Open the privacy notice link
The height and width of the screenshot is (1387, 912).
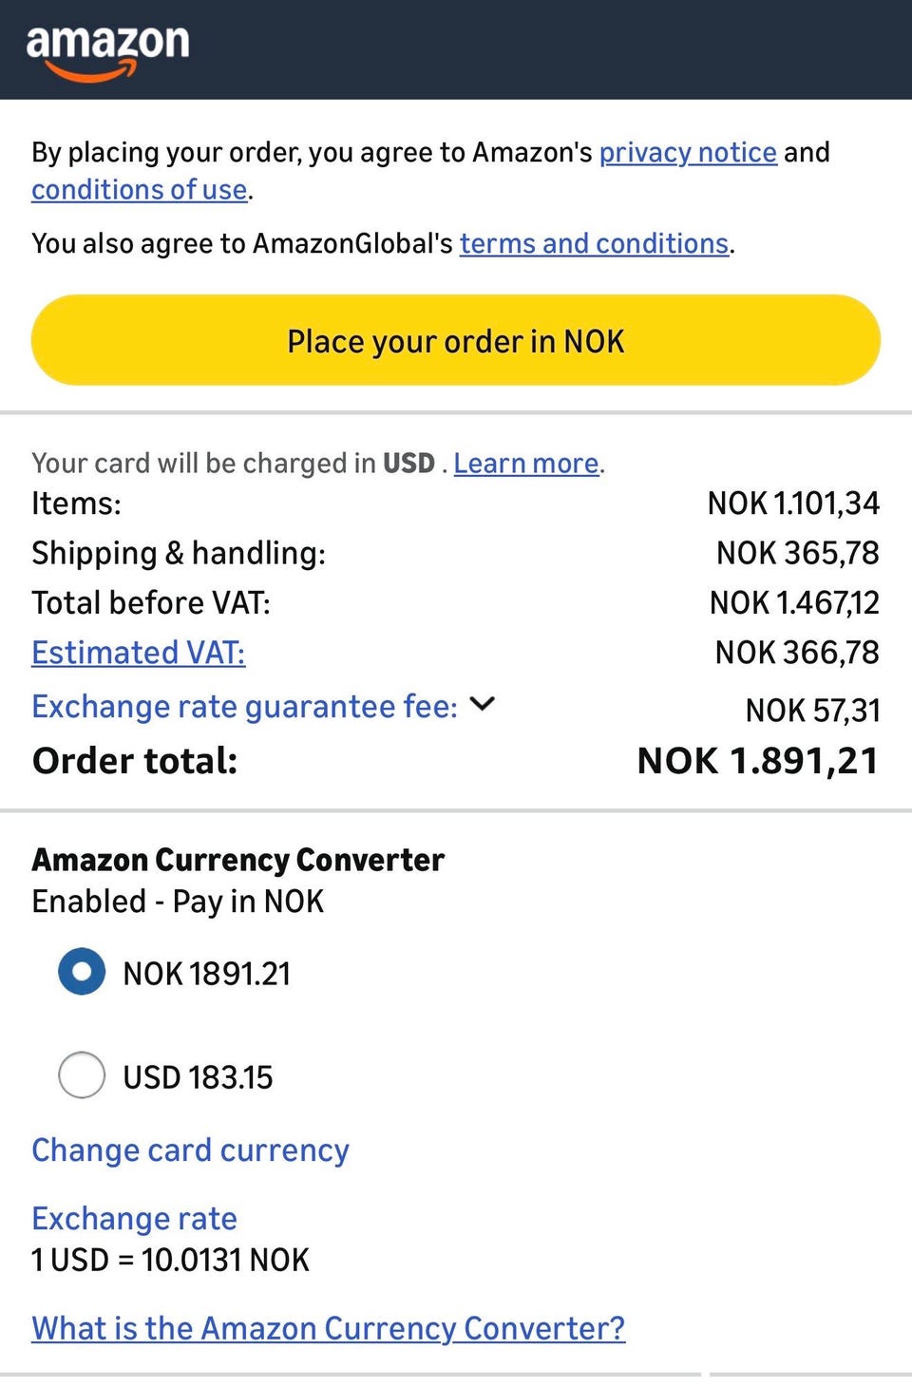pos(688,152)
